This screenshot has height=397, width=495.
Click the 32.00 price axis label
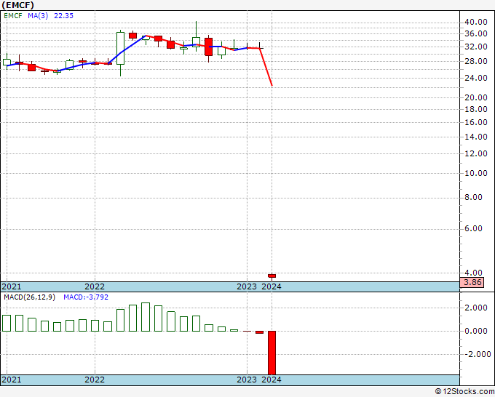pos(476,47)
